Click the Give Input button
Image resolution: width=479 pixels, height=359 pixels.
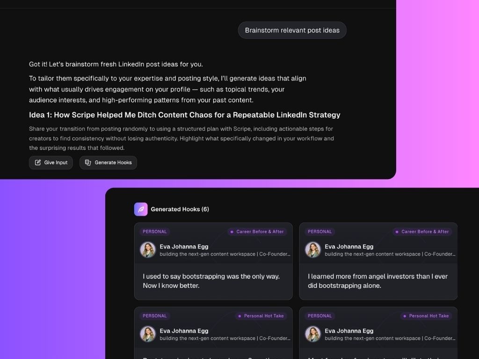click(51, 162)
